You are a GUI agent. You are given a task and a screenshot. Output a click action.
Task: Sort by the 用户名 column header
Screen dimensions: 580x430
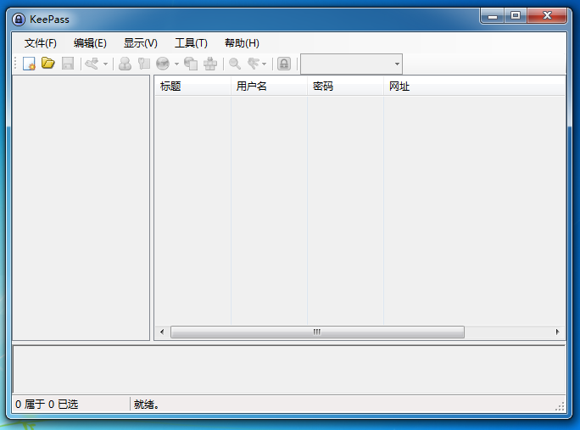point(270,87)
